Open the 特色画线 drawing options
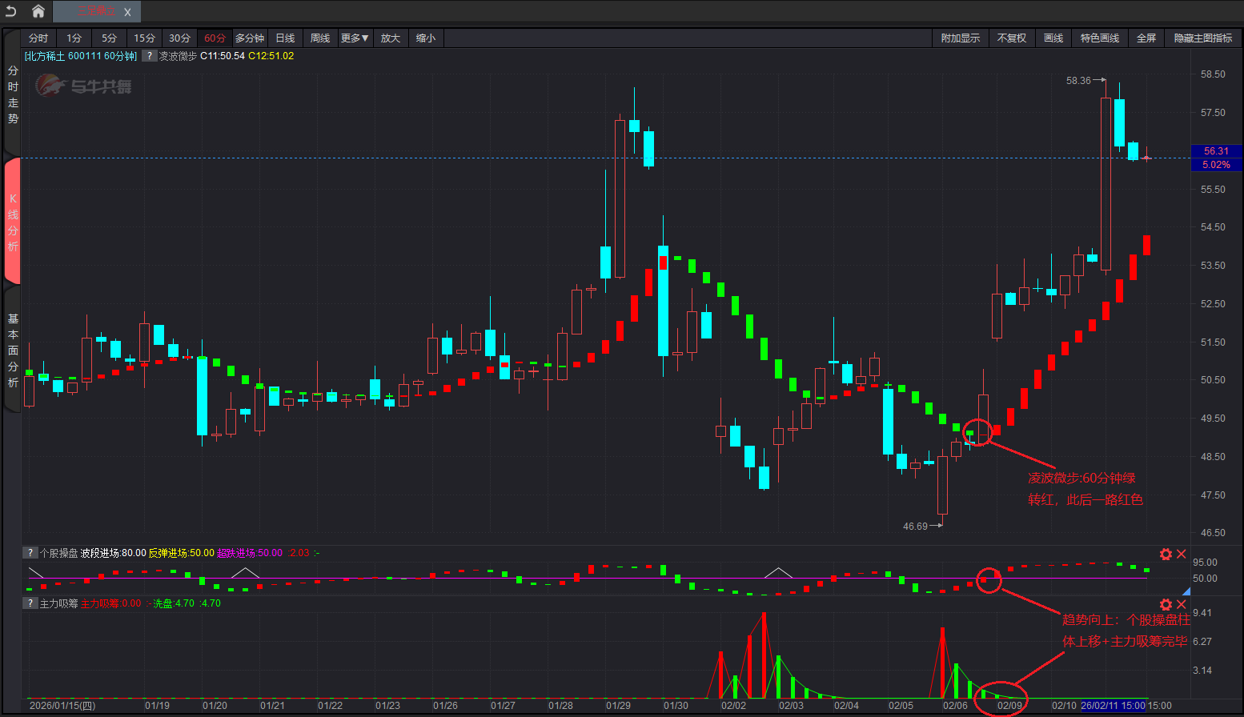Screen dimensions: 1244x717 [1099, 38]
